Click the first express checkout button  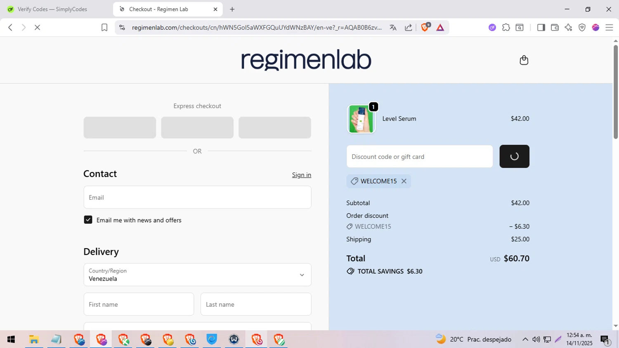120,128
